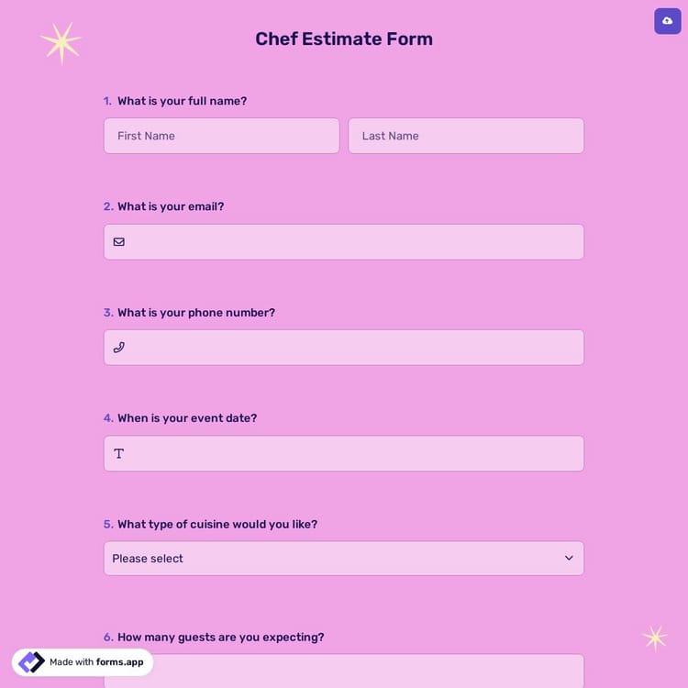Click the forms.app logo icon

(31, 662)
